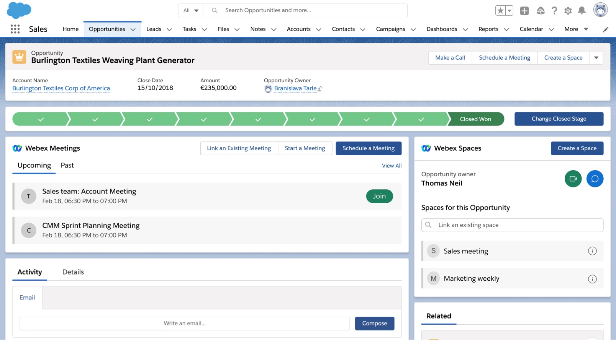This screenshot has width=616, height=340.
Task: Click the Write an email field
Action: 185,324
